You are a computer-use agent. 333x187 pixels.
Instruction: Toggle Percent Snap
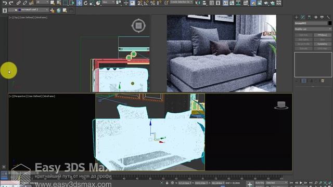tap(152, 3)
